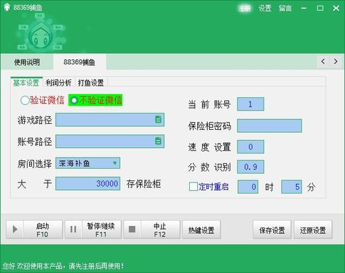This screenshot has width=345, height=273.
Task: Click the 启动 F10 button
Action: point(34,229)
